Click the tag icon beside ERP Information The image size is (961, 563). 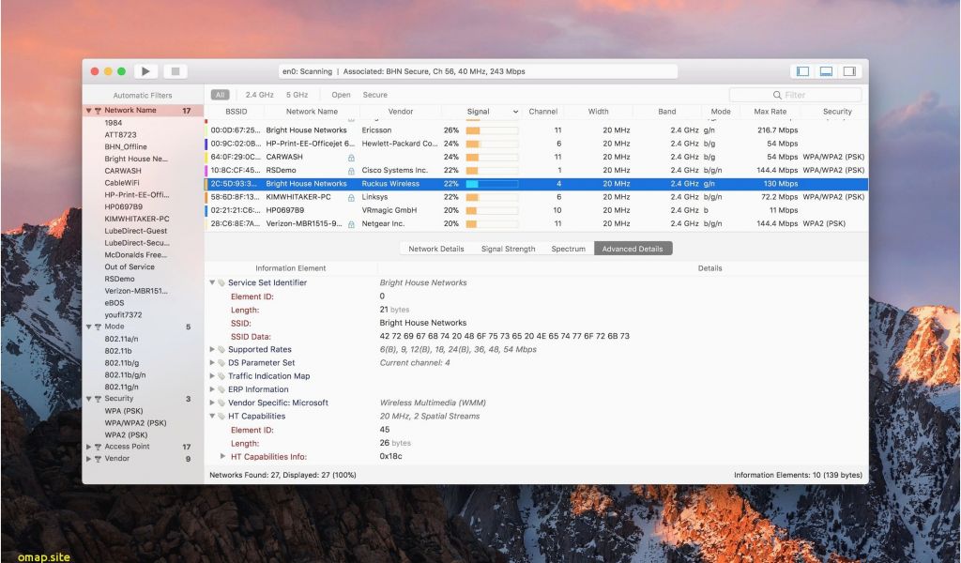pos(221,389)
